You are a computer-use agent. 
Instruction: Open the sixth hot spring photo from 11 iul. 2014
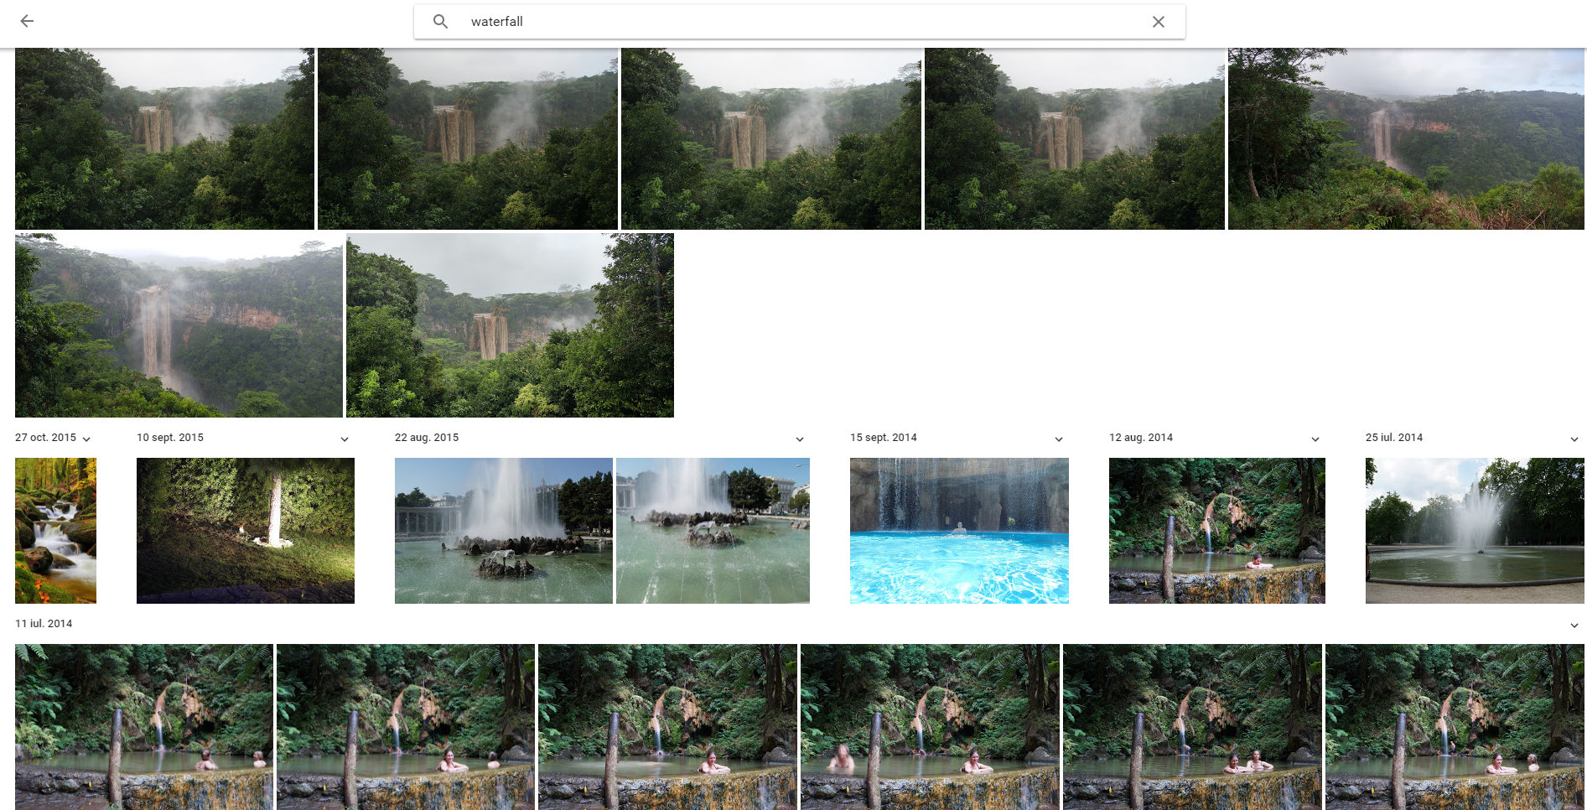[1455, 727]
